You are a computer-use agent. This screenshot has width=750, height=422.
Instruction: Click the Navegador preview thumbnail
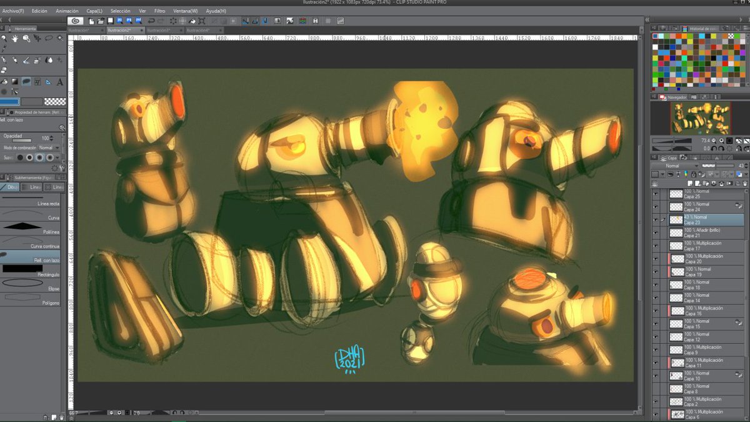700,118
